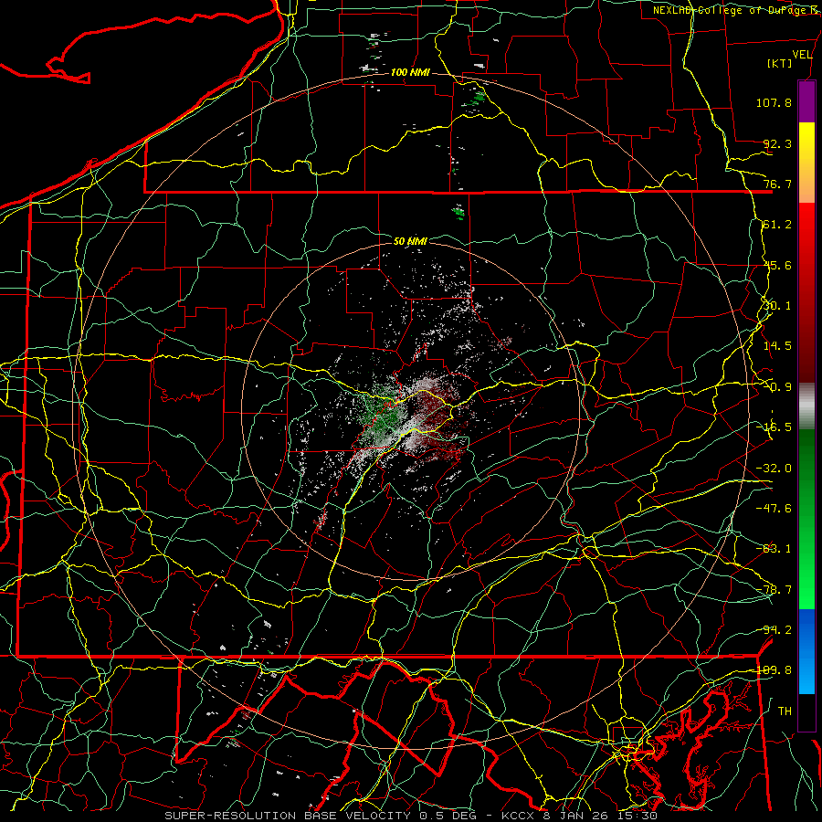Image resolution: width=822 pixels, height=822 pixels.
Task: Click the -63.1 velocity scale value
Action: (774, 549)
